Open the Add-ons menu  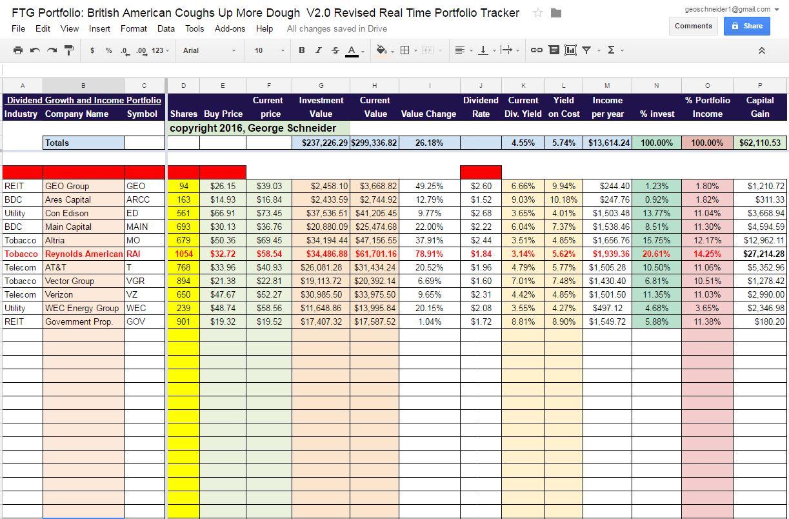230,28
